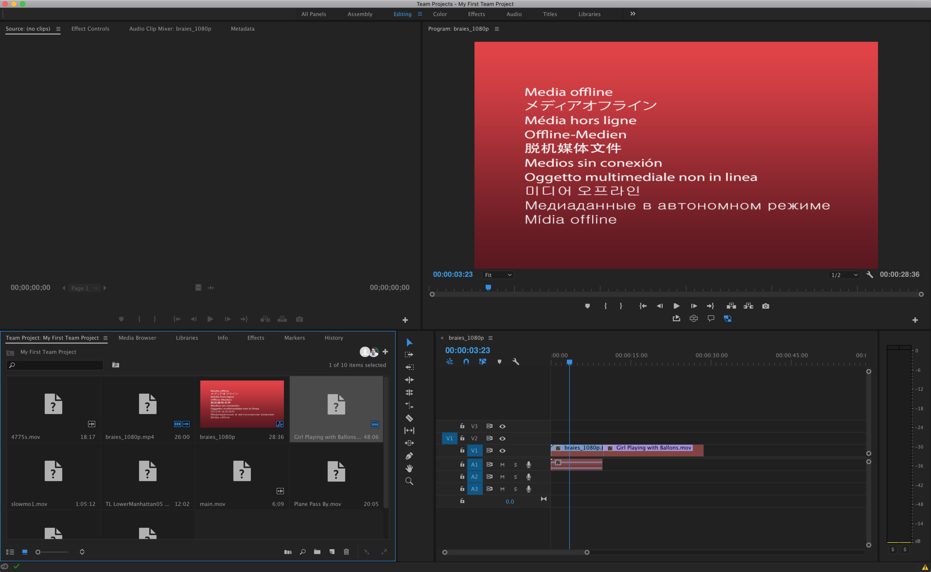Open Editing workspace menu icon
This screenshot has height=572, width=931.
pos(420,14)
